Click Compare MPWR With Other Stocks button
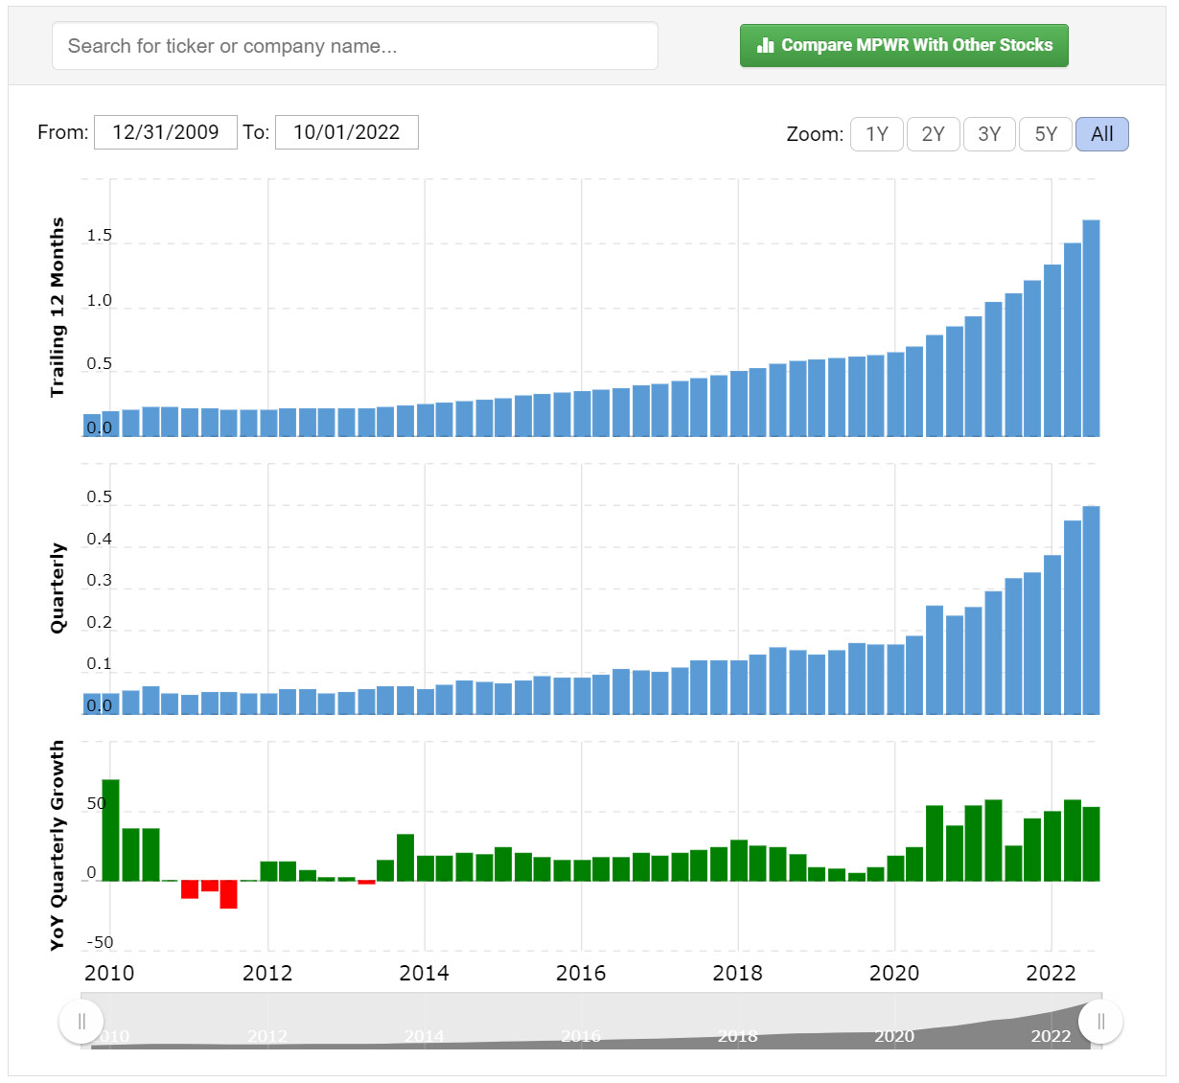Screen dimensions: 1179x1083 click(x=904, y=45)
